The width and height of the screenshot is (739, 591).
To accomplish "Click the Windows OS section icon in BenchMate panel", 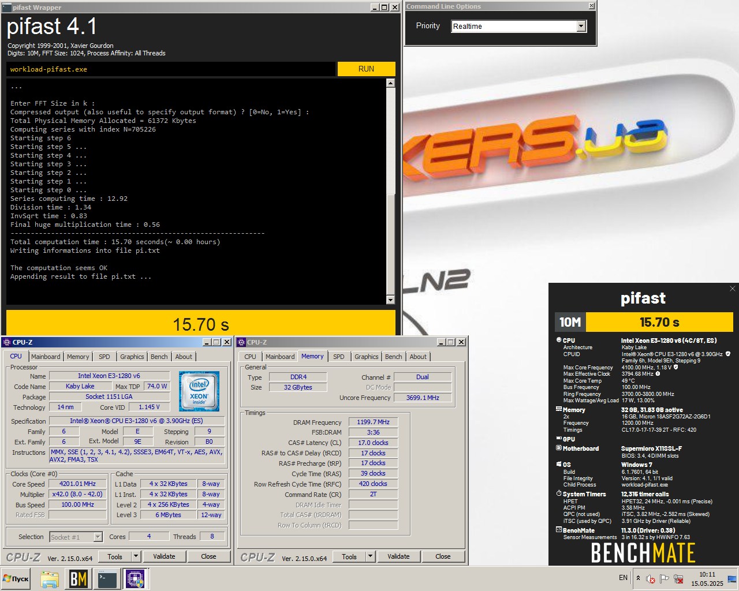I will click(558, 464).
